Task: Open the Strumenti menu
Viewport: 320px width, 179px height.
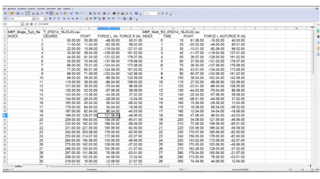Action: (x=51, y=9)
